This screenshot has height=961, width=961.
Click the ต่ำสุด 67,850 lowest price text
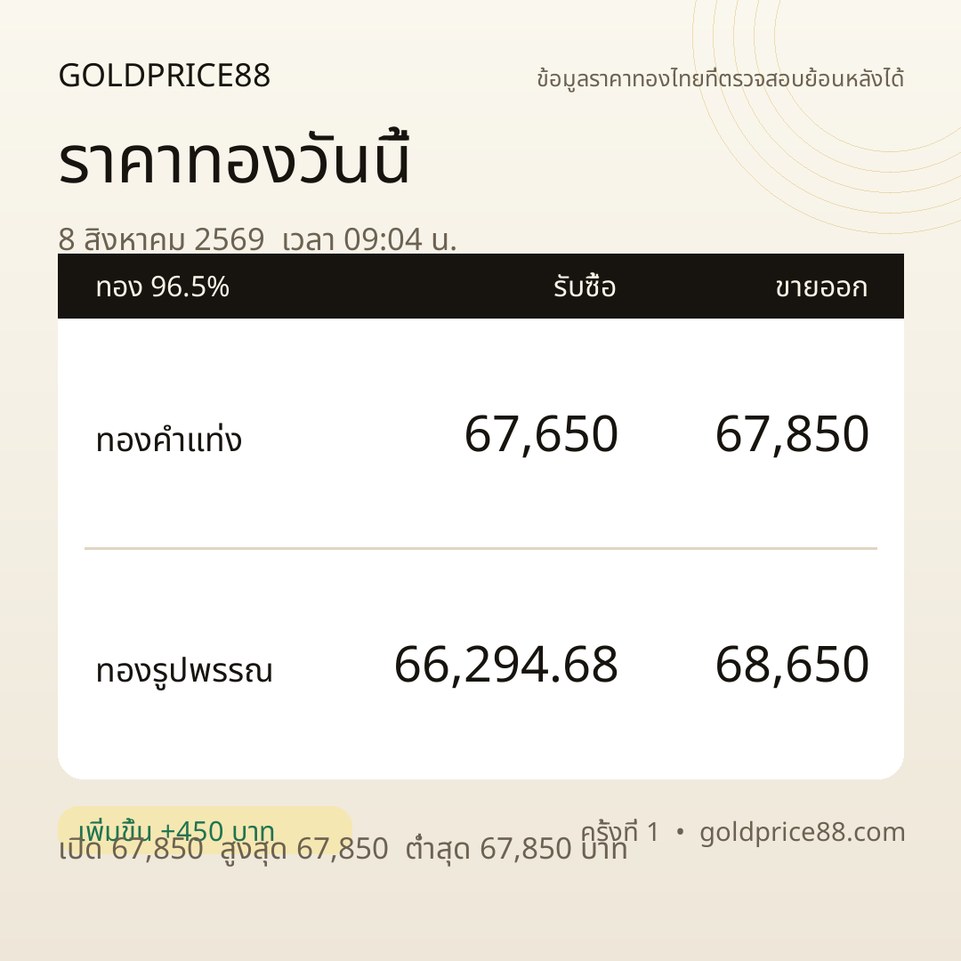tap(516, 849)
